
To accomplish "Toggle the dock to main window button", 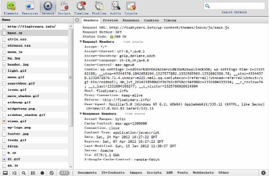I will pos(5,173).
